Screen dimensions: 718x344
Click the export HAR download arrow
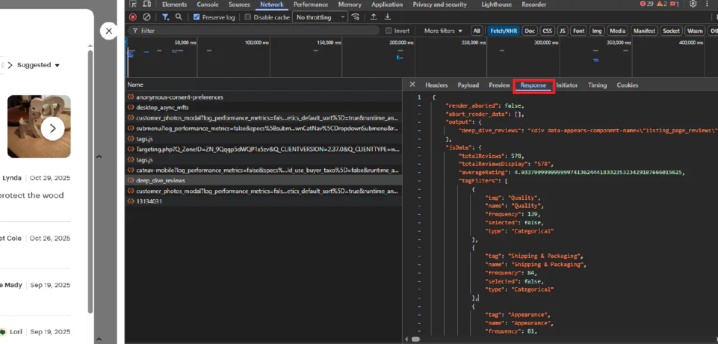(388, 17)
